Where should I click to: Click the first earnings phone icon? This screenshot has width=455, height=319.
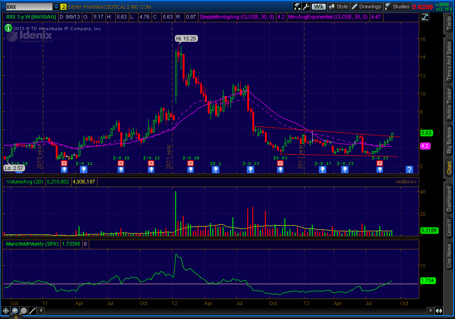[65, 163]
